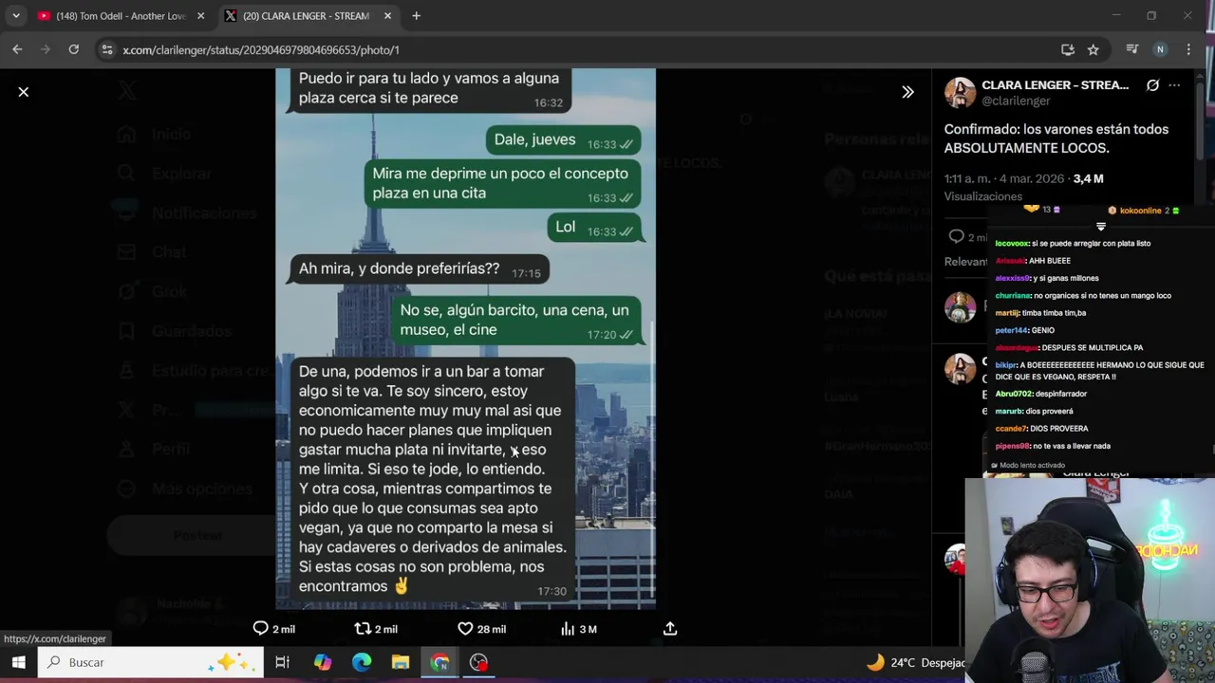Open the OBS recording app on taskbar
This screenshot has width=1215, height=683.
coord(478,662)
